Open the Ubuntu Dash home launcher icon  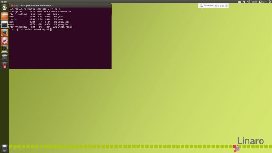[x=4, y=8]
